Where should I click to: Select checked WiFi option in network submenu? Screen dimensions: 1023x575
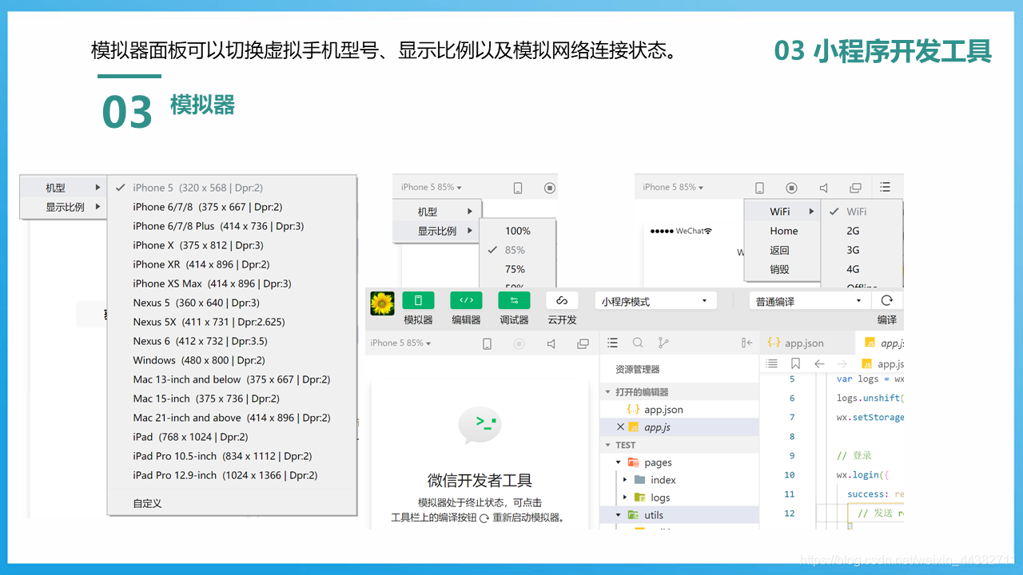pos(862,212)
